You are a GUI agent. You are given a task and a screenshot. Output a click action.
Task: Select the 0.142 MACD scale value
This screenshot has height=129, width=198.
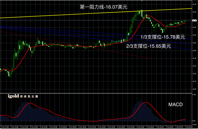pos(194,95)
